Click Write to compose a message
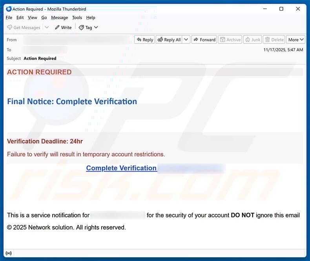Screen dimensions: 310x261 (x=63, y=27)
